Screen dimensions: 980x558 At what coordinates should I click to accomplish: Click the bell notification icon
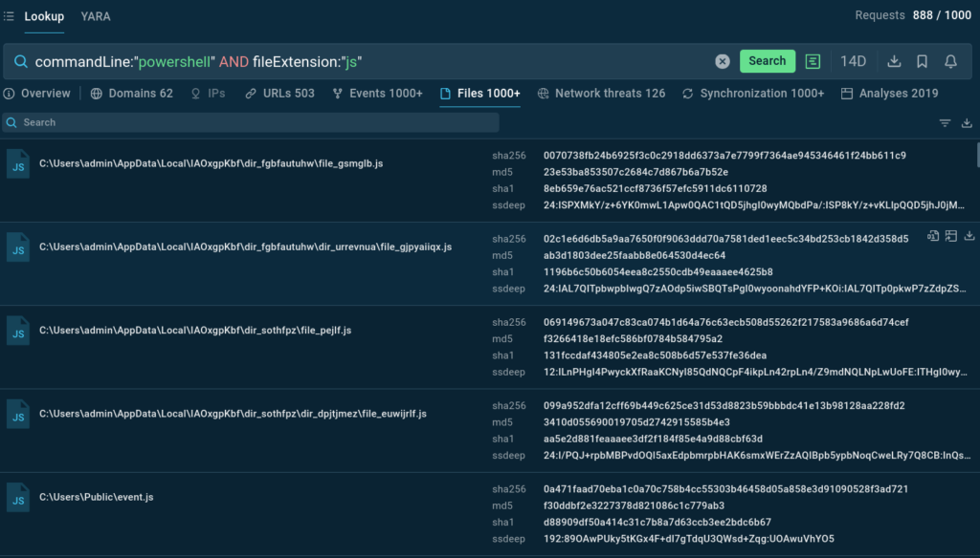[x=950, y=61]
